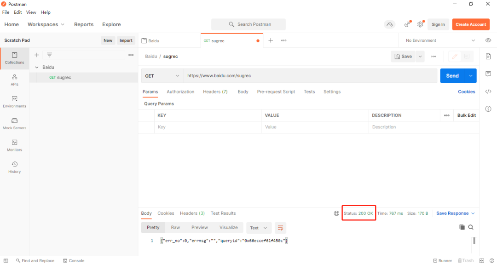
Task: Select the Raw response view
Action: pyautogui.click(x=175, y=228)
